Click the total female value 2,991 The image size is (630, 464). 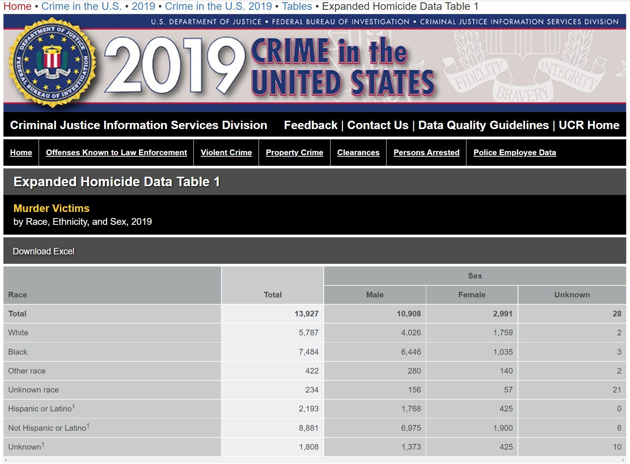click(x=503, y=314)
